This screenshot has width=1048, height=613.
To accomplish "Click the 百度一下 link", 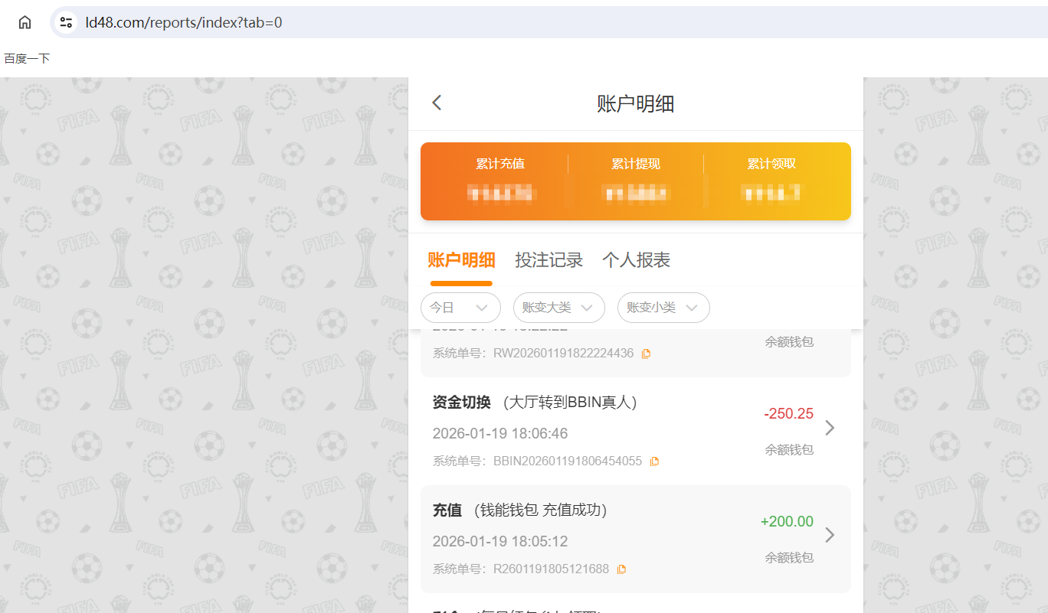I will (26, 57).
